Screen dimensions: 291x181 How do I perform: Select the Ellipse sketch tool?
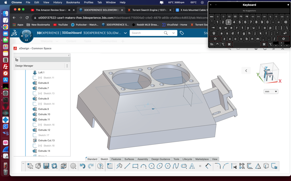pyautogui.click(x=160, y=166)
